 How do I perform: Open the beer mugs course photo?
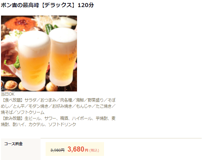pyautogui.click(x=39, y=54)
